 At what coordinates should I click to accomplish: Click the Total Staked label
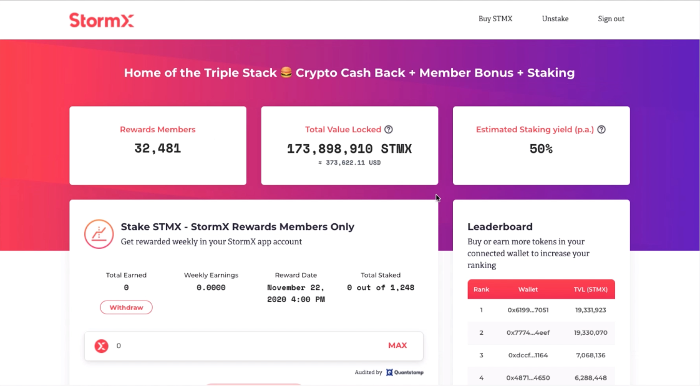tap(381, 275)
